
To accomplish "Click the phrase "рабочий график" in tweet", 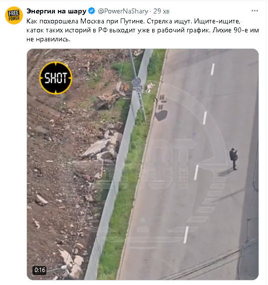I will 184,30.
